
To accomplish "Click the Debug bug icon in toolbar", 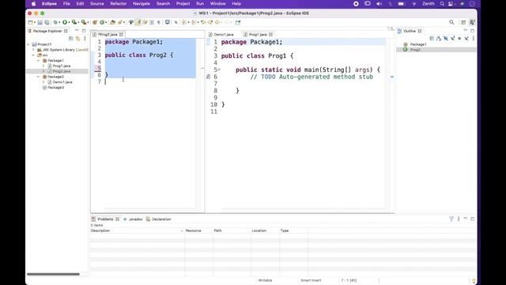I will (55, 22).
